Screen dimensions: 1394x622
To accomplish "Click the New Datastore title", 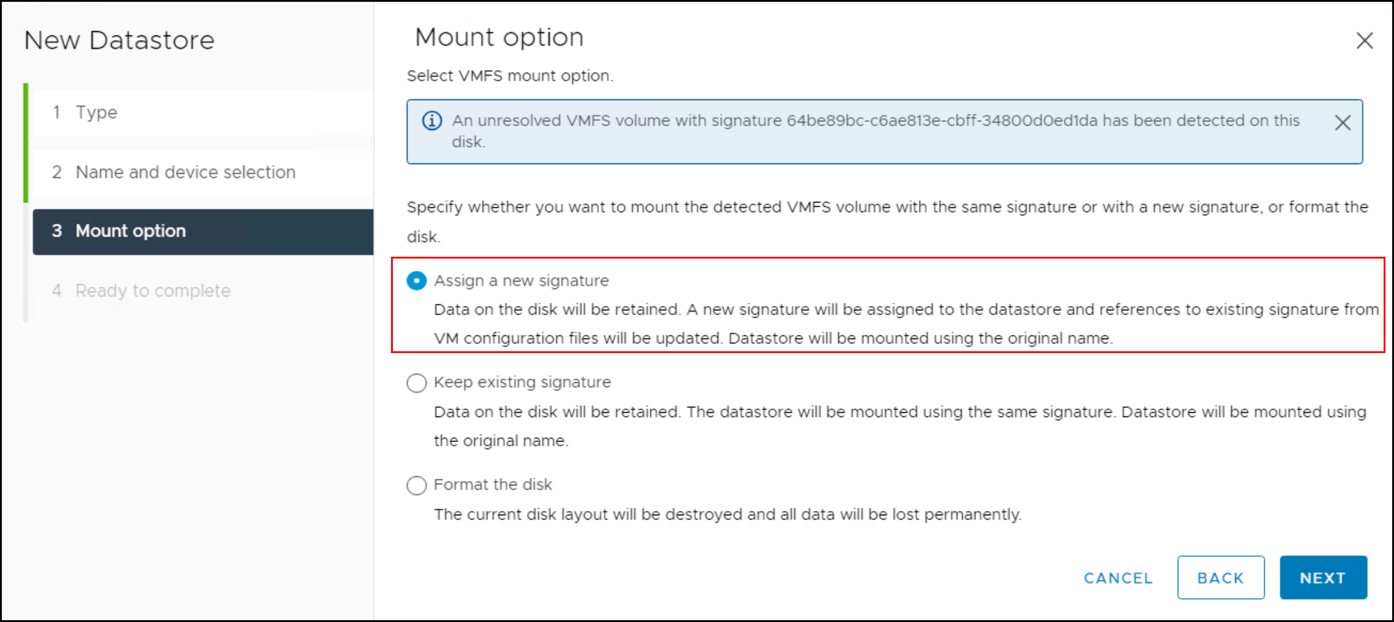I will tap(120, 41).
